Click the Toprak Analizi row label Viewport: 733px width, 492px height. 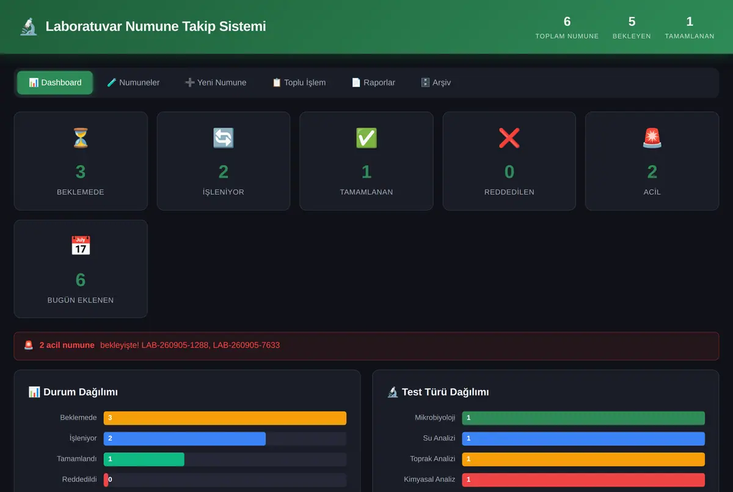coord(432,460)
